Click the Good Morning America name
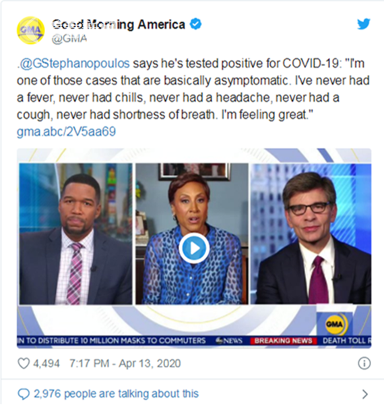The height and width of the screenshot is (405, 384). pos(119,24)
